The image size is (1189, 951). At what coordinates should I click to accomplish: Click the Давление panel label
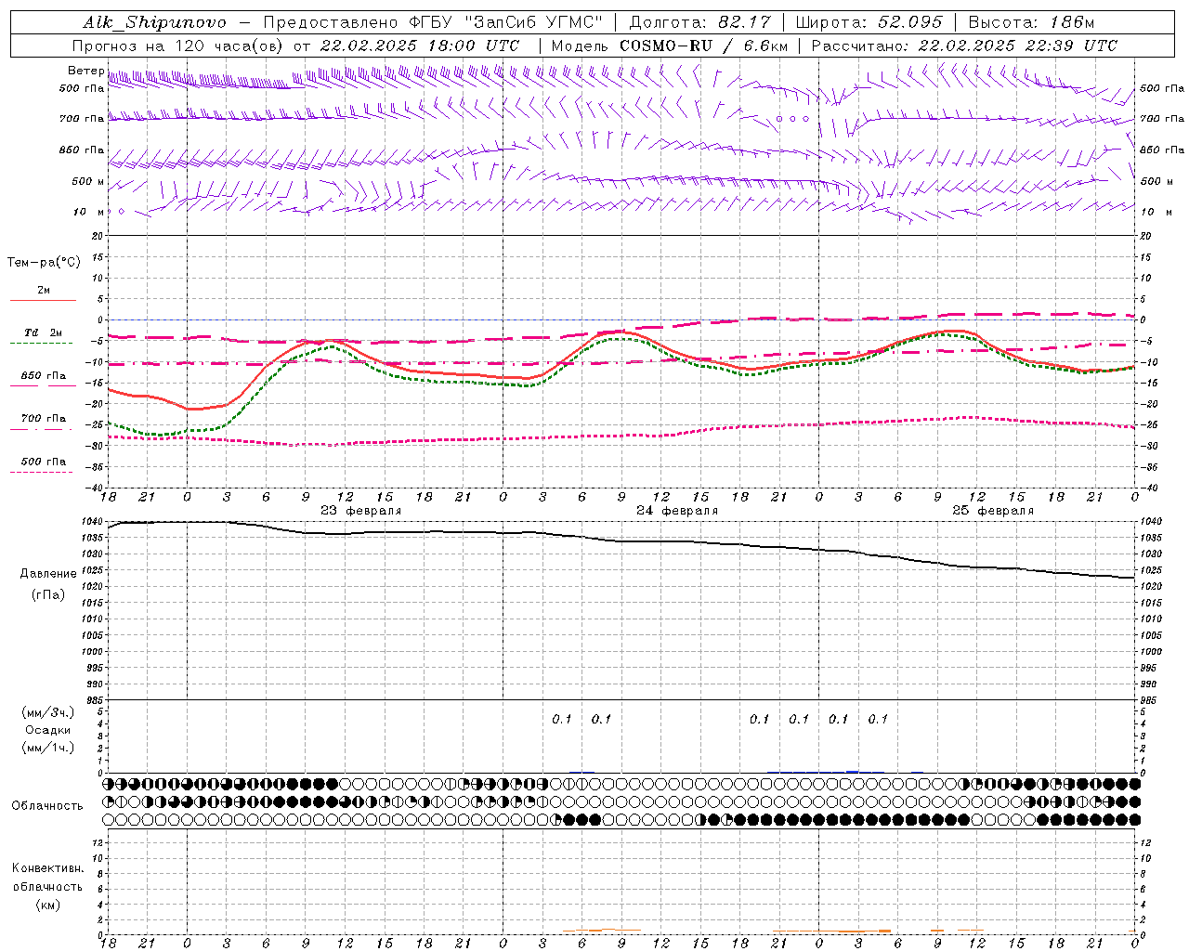click(x=48, y=574)
